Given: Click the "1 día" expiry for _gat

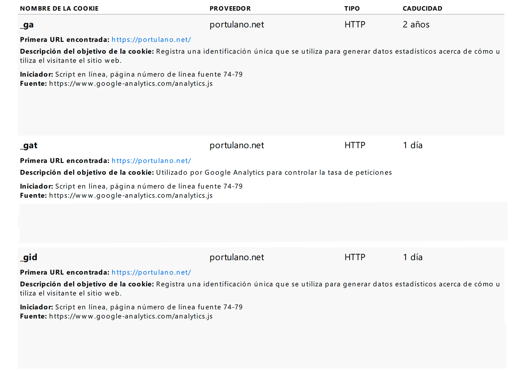Looking at the screenshot, I should (413, 146).
